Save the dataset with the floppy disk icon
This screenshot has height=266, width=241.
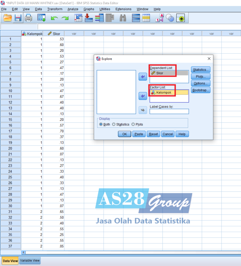click(x=18, y=18)
